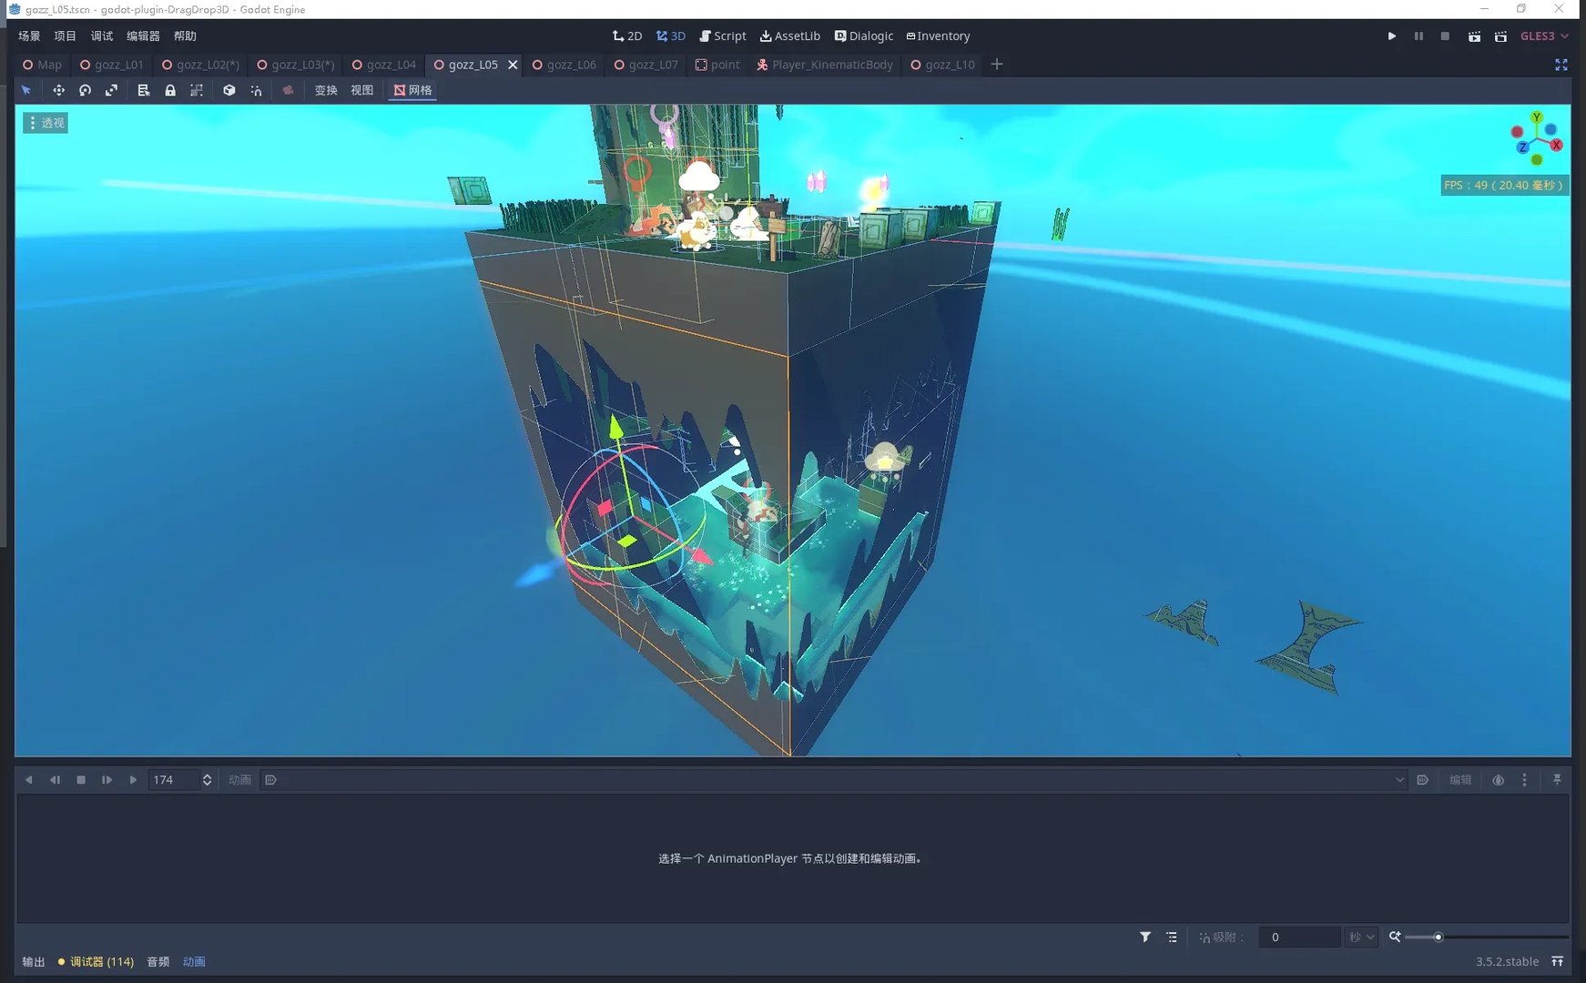Screen dimensions: 1586x983
Task: Activate the Rotate mode tool
Action: point(85,90)
